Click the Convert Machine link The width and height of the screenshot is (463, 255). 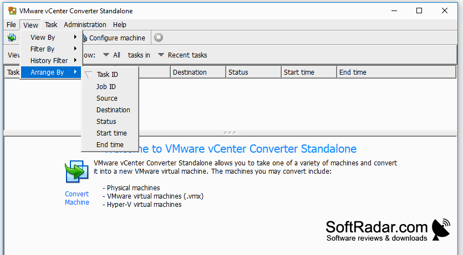(77, 198)
